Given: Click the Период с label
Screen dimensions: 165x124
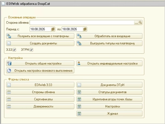Looking at the screenshot, I should 13,29.
